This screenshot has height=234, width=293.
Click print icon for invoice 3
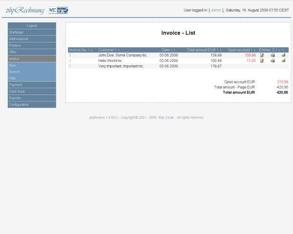(272, 55)
